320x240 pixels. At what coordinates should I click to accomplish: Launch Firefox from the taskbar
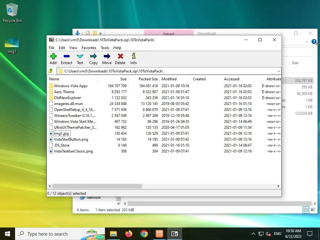[128, 234]
